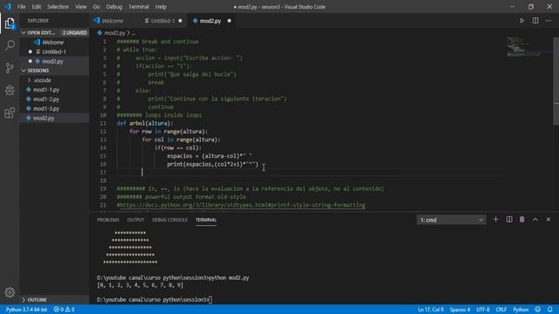
Task: Open the Source Control view icon
Action: (10, 68)
